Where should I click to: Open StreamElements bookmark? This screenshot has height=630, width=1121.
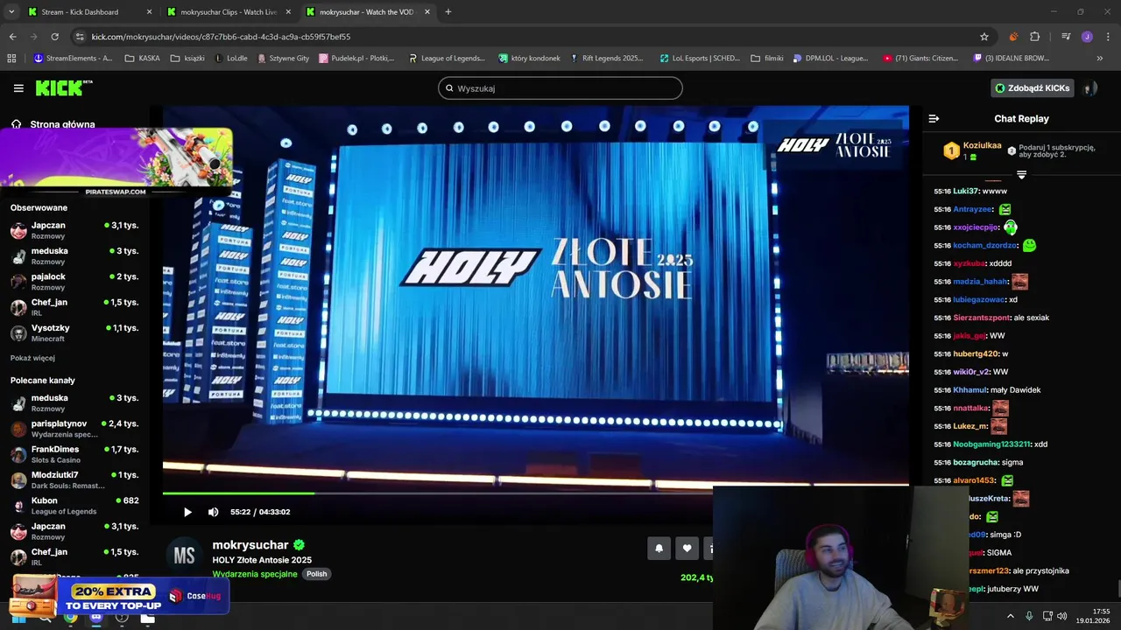(74, 59)
